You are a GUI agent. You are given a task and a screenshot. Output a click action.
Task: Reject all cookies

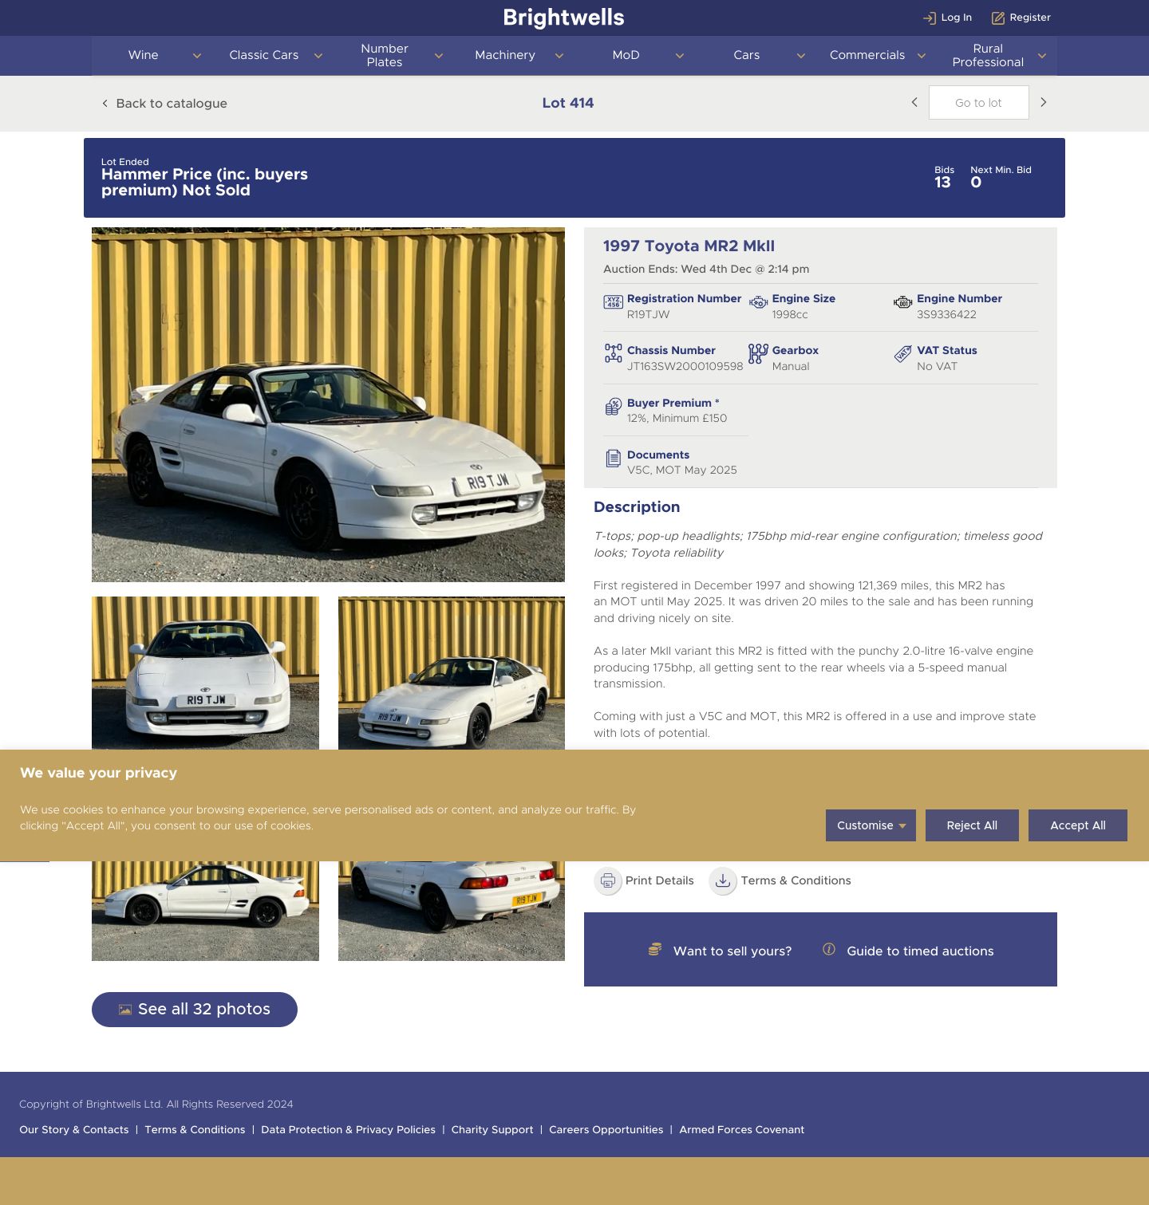coord(972,825)
